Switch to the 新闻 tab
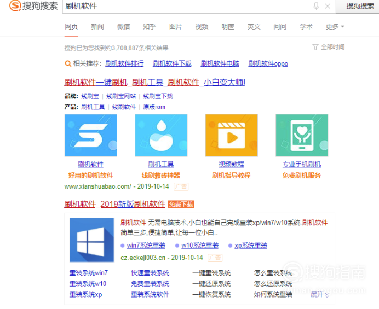 point(97,26)
